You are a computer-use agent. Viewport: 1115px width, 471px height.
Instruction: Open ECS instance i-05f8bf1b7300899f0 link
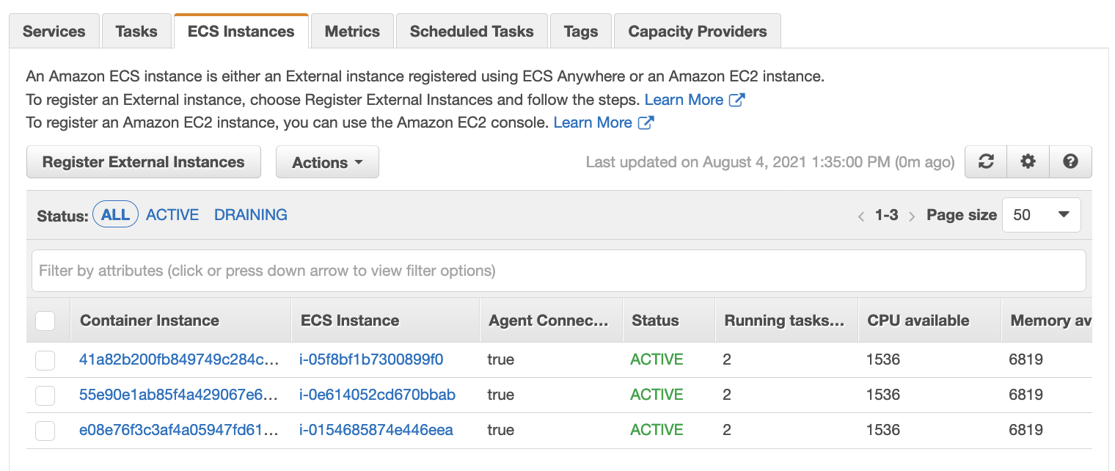coord(371,359)
